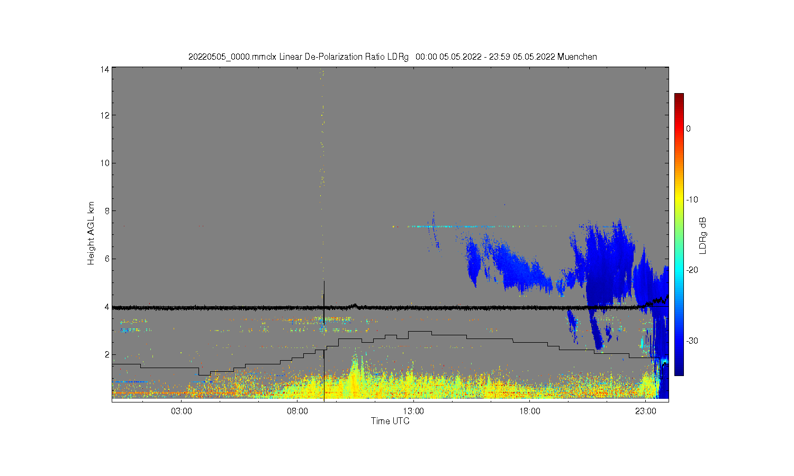
Task: Click the height tick label 8
Action: click(x=107, y=211)
